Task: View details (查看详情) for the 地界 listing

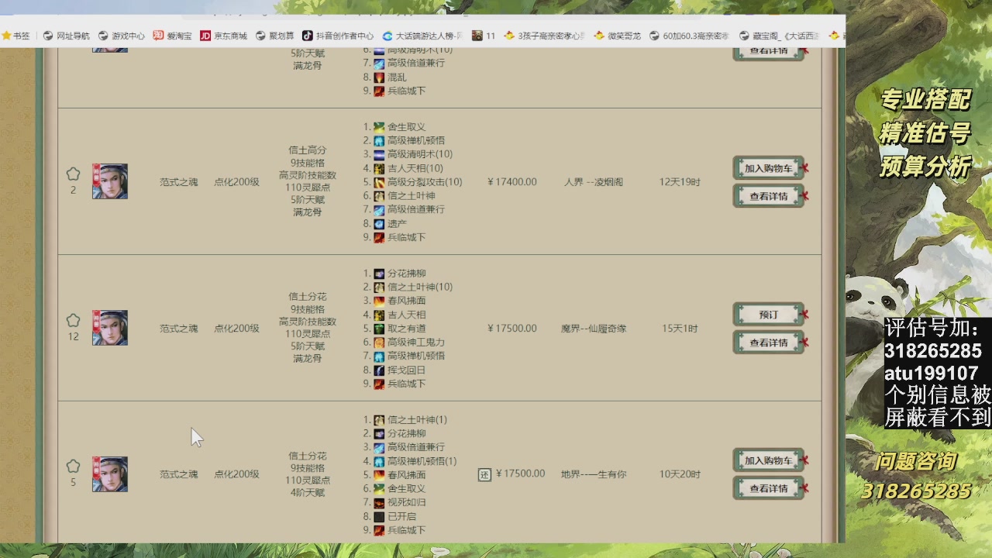Action: coord(768,488)
